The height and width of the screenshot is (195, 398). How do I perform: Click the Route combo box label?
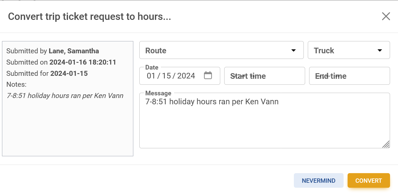click(156, 51)
